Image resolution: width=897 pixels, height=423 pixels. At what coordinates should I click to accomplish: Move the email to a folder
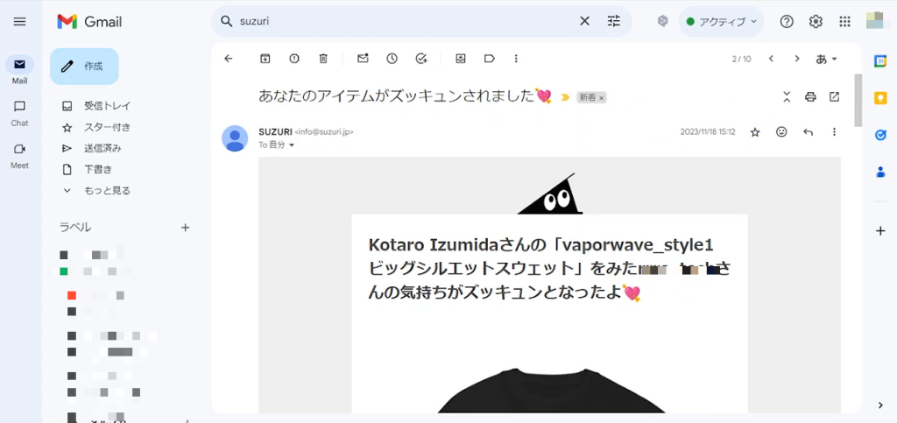click(461, 59)
